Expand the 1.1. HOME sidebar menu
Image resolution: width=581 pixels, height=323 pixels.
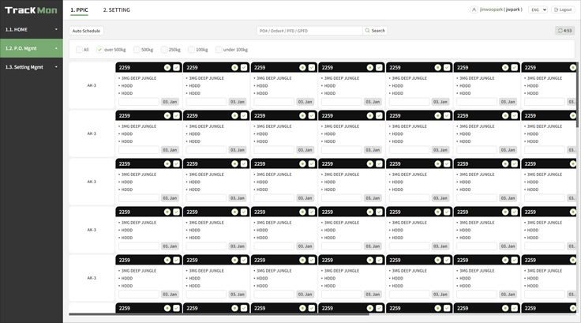pos(31,29)
